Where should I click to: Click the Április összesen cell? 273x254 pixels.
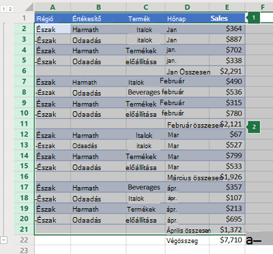pyautogui.click(x=187, y=229)
